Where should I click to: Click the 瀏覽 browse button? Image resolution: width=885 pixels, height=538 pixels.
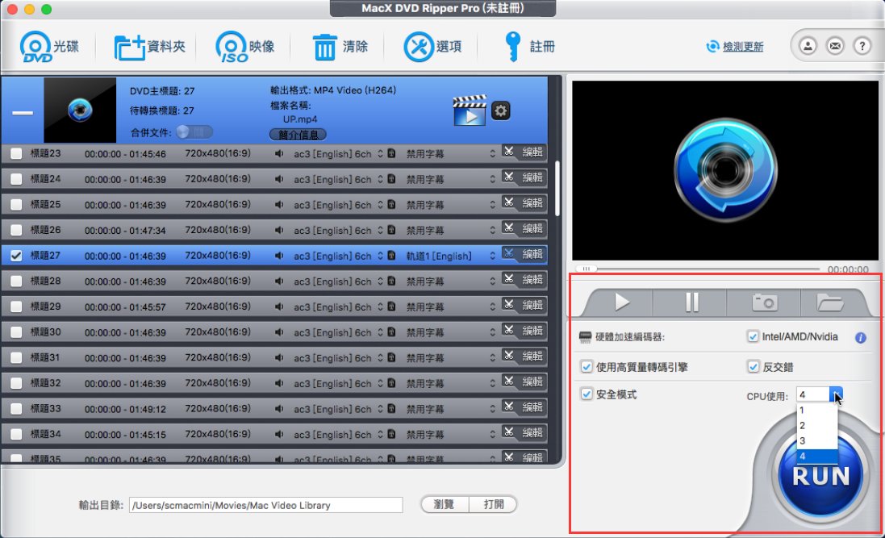445,504
